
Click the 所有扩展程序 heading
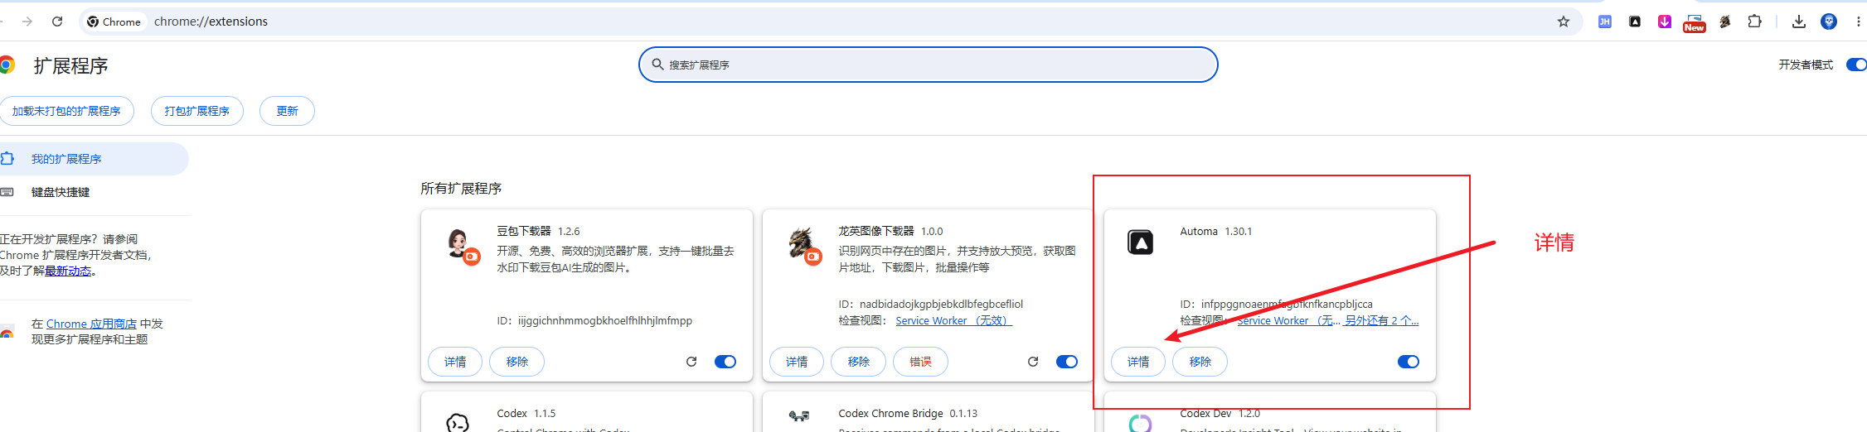click(461, 189)
